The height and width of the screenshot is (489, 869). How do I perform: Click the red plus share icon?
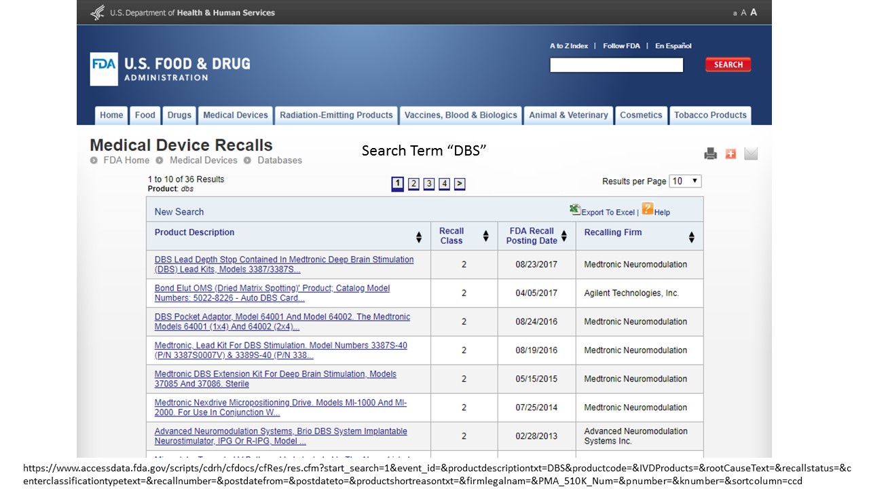coord(731,154)
